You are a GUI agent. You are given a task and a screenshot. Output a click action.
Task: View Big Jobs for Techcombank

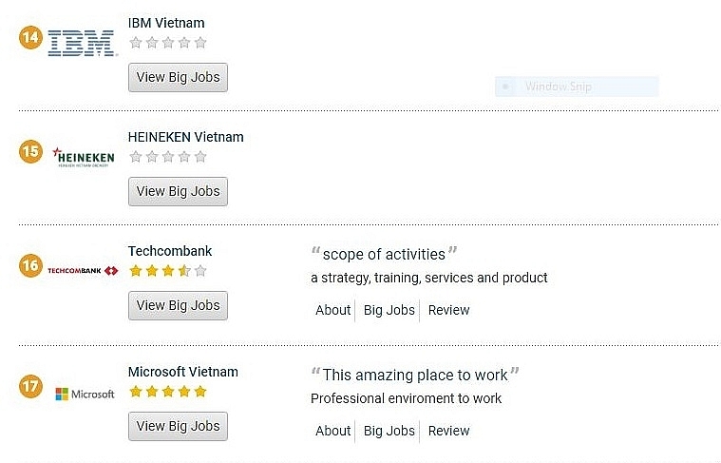tap(178, 305)
